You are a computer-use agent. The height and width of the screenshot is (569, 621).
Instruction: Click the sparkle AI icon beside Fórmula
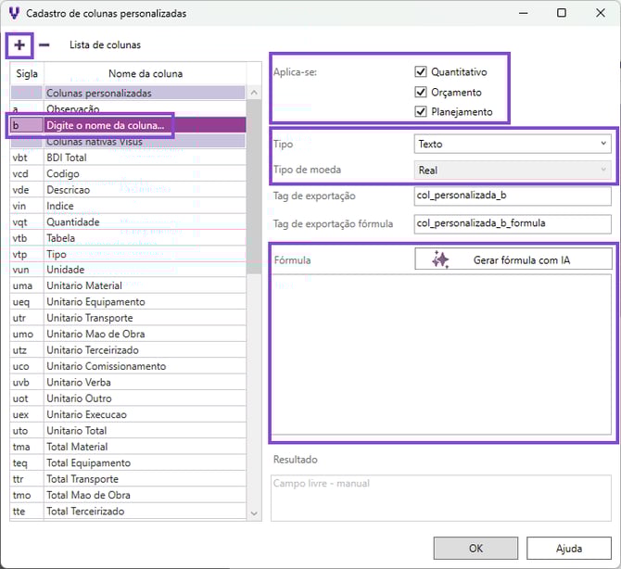pyautogui.click(x=440, y=260)
